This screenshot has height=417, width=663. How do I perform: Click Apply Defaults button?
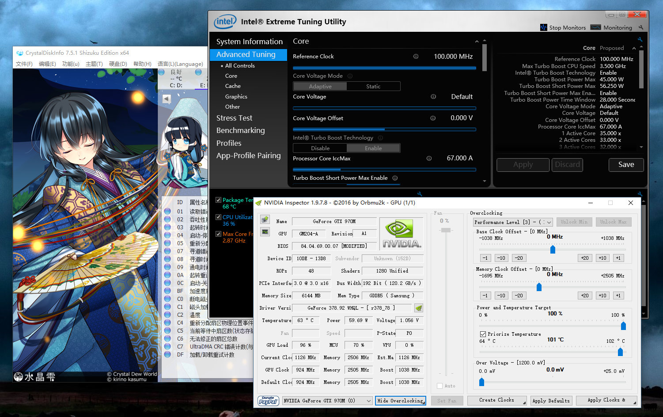tap(551, 401)
